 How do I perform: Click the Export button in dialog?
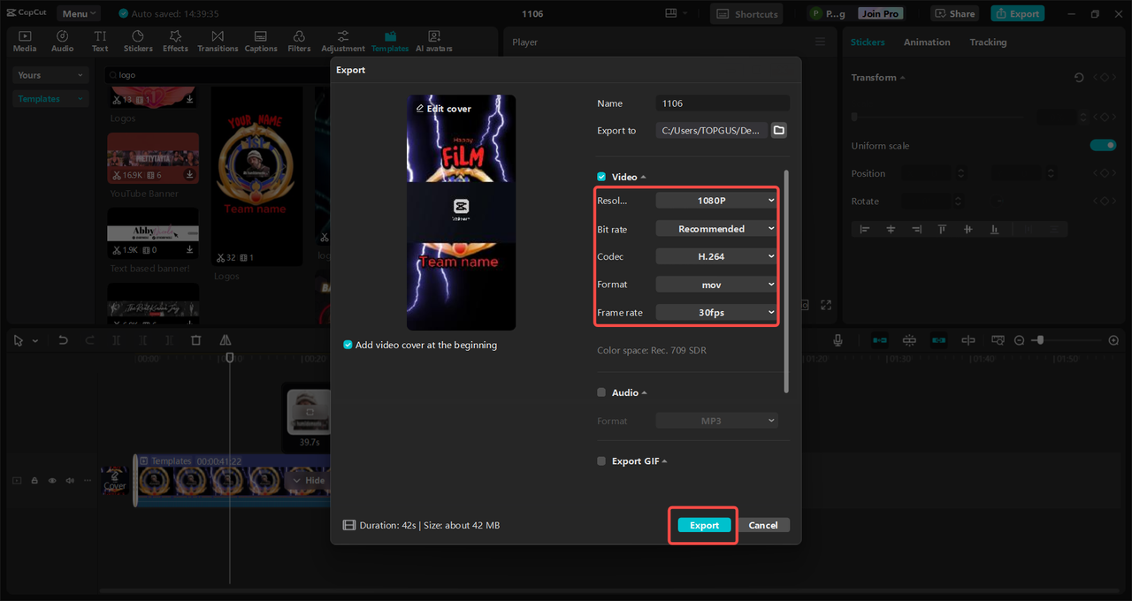[705, 525]
